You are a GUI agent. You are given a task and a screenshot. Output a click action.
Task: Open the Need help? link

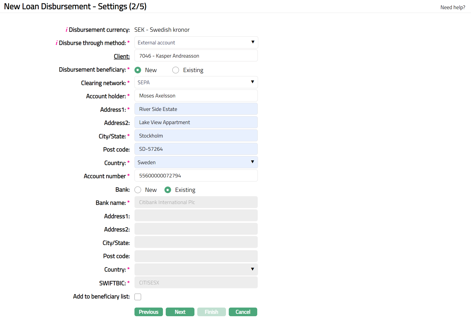pos(452,7)
